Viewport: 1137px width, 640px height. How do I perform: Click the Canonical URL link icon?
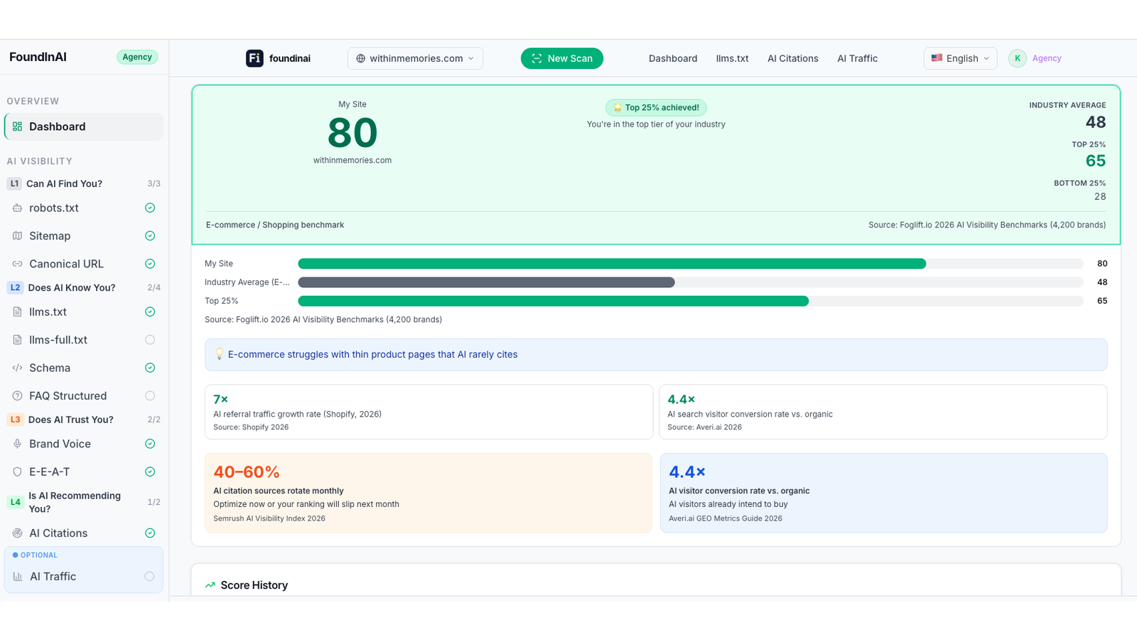coord(17,264)
